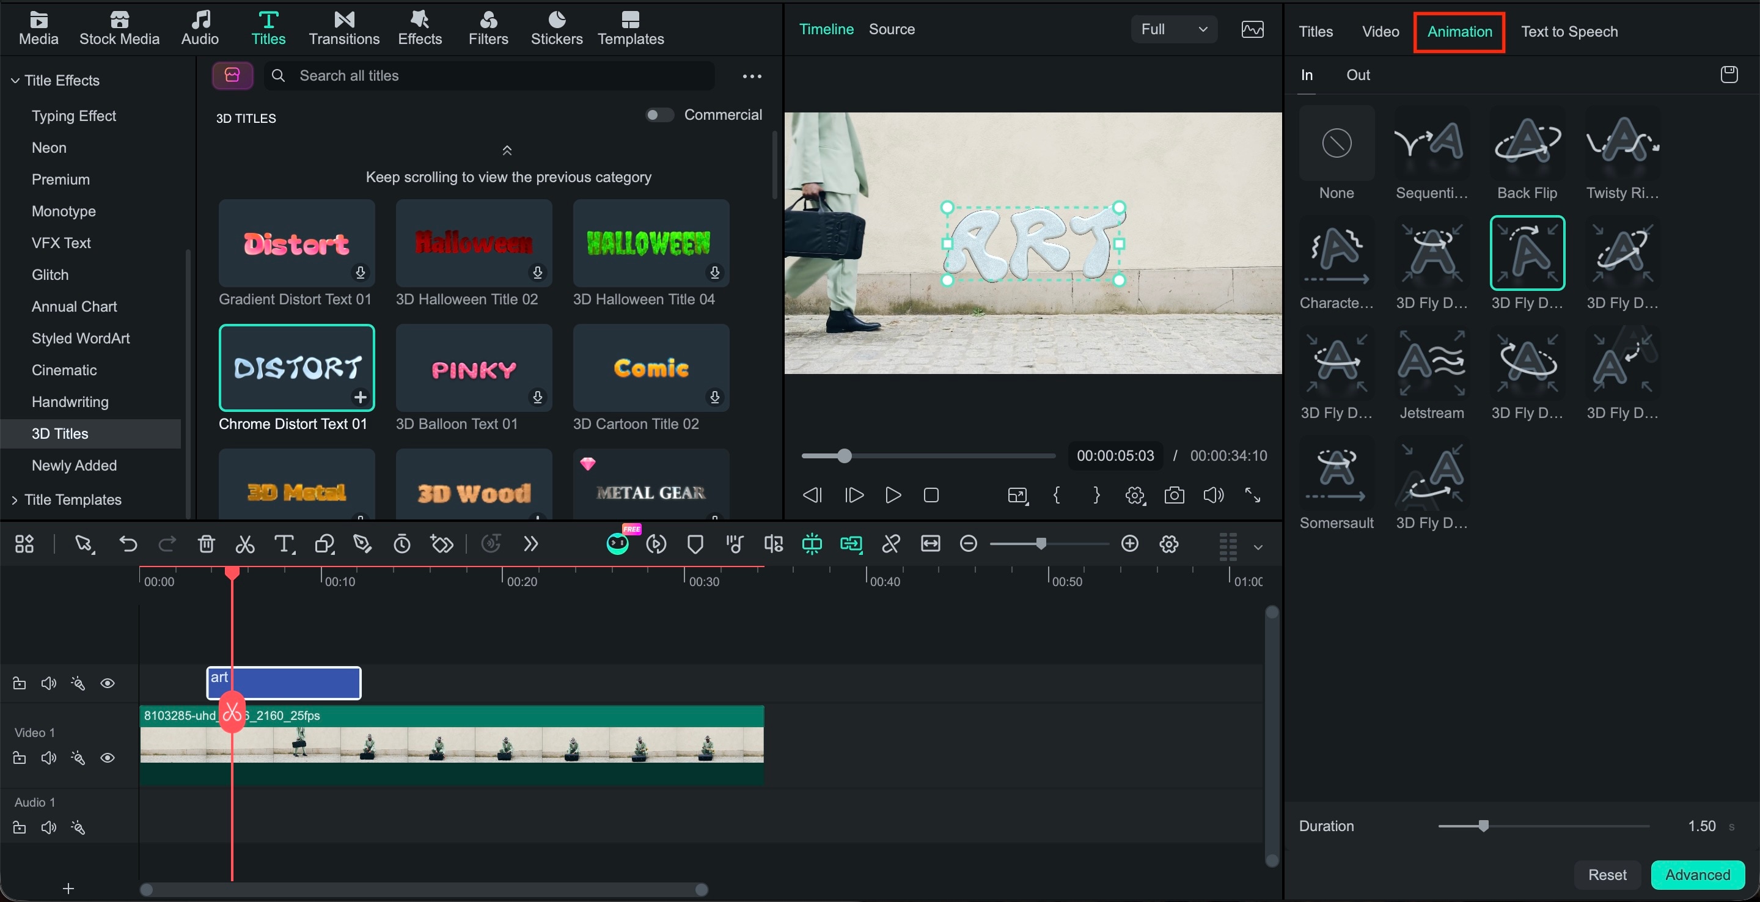Click the preview playback progress slider
This screenshot has width=1760, height=902.
point(928,456)
